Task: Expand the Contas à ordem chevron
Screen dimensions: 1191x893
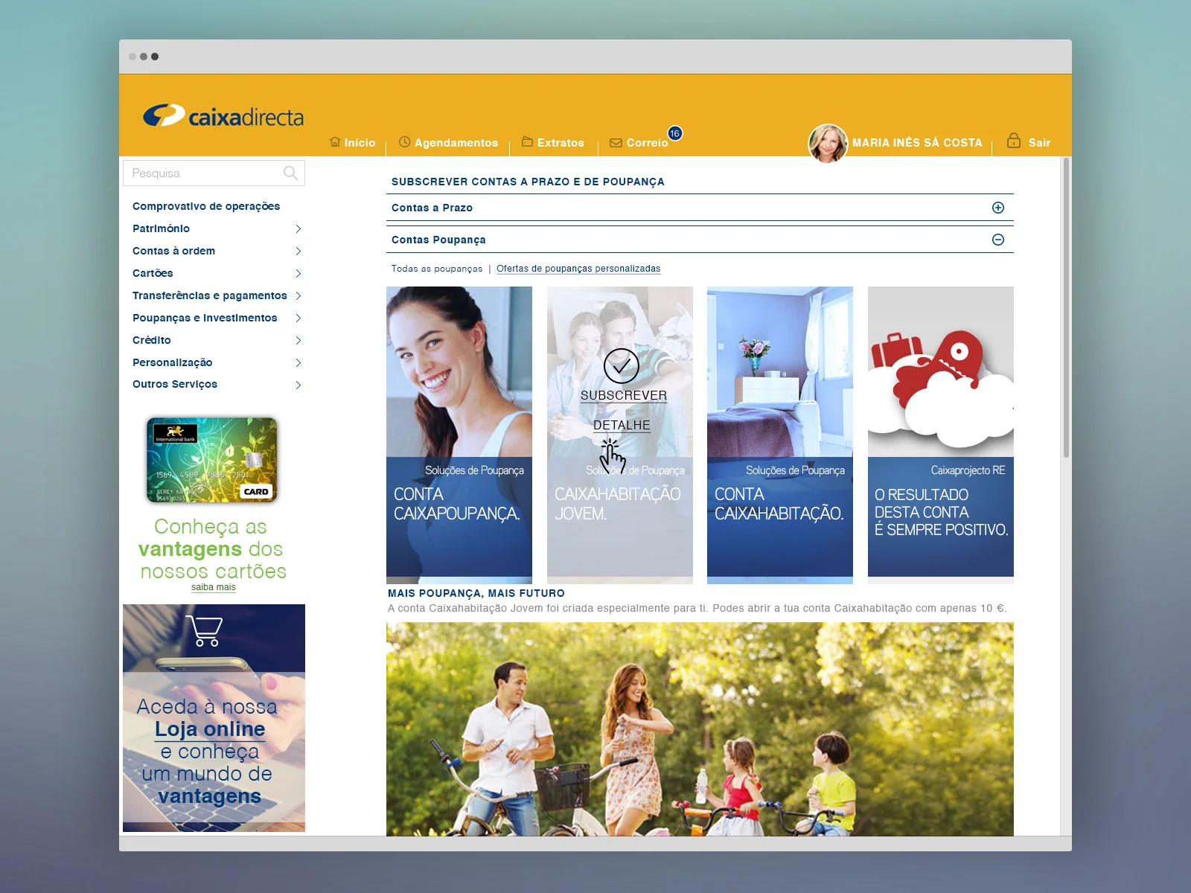Action: pos(298,251)
